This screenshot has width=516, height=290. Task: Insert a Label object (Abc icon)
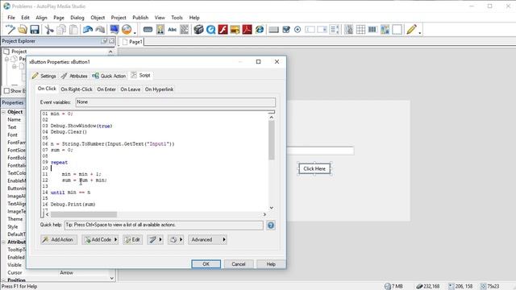[x=172, y=30]
